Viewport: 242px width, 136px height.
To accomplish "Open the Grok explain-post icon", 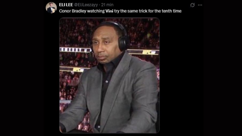I will tap(192, 5).
